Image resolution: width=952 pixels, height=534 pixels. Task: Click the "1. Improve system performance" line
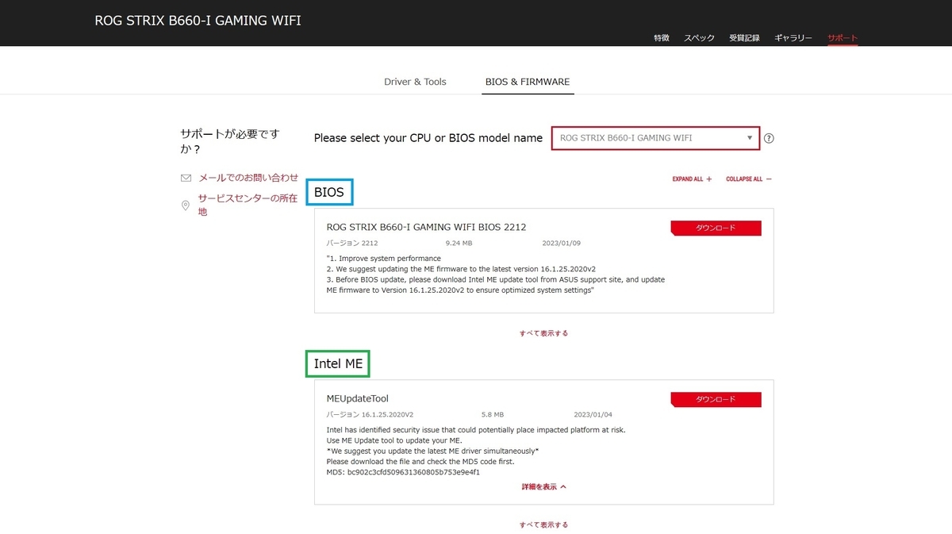click(384, 259)
